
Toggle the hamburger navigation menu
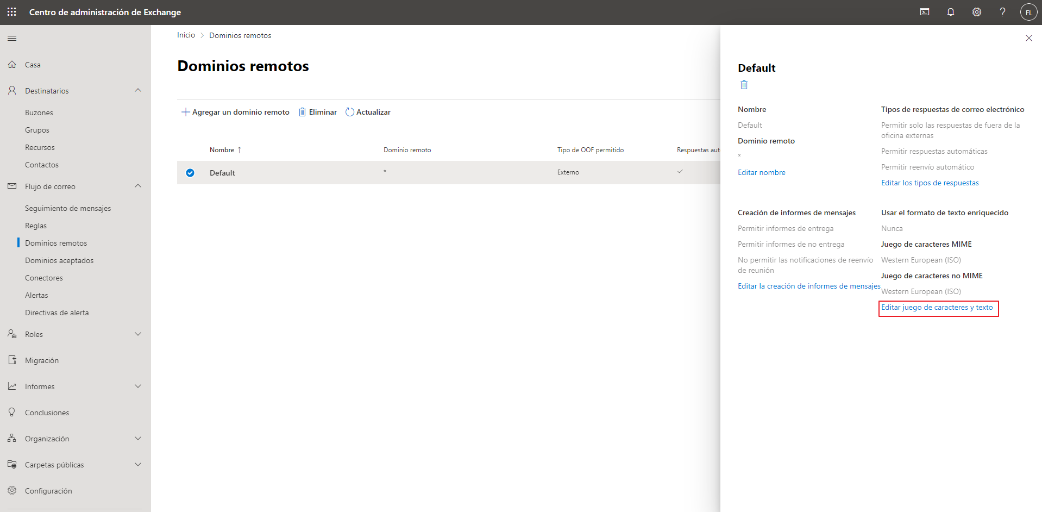tap(12, 38)
